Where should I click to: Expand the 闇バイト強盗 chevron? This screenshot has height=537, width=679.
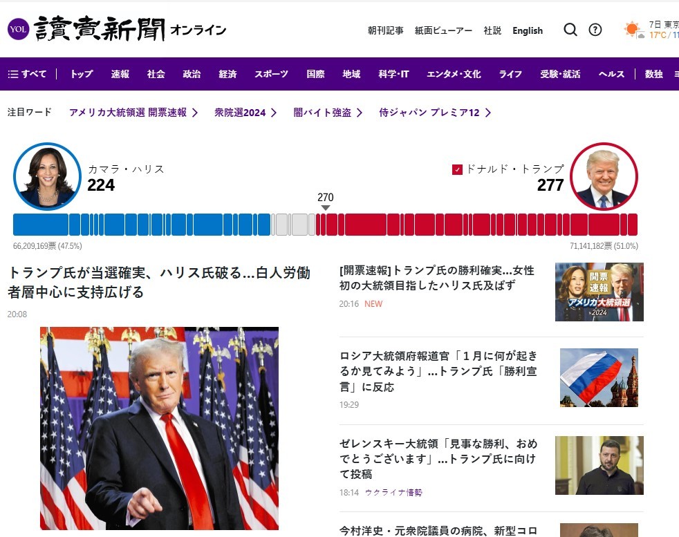coord(360,113)
